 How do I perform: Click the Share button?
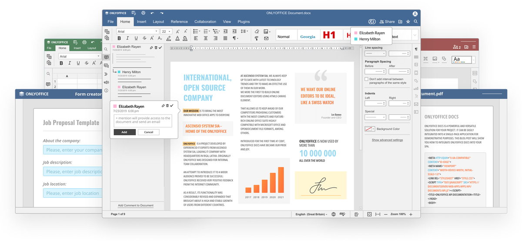coord(387,22)
